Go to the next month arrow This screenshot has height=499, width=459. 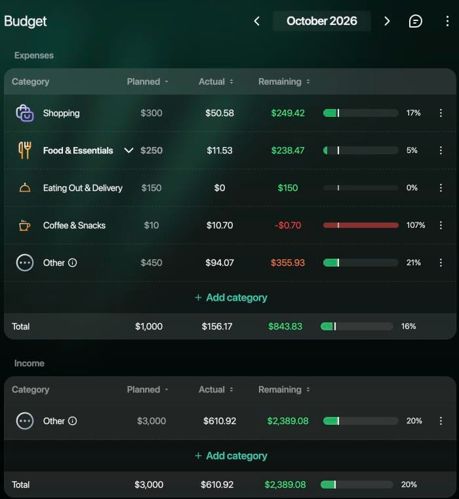coord(387,21)
